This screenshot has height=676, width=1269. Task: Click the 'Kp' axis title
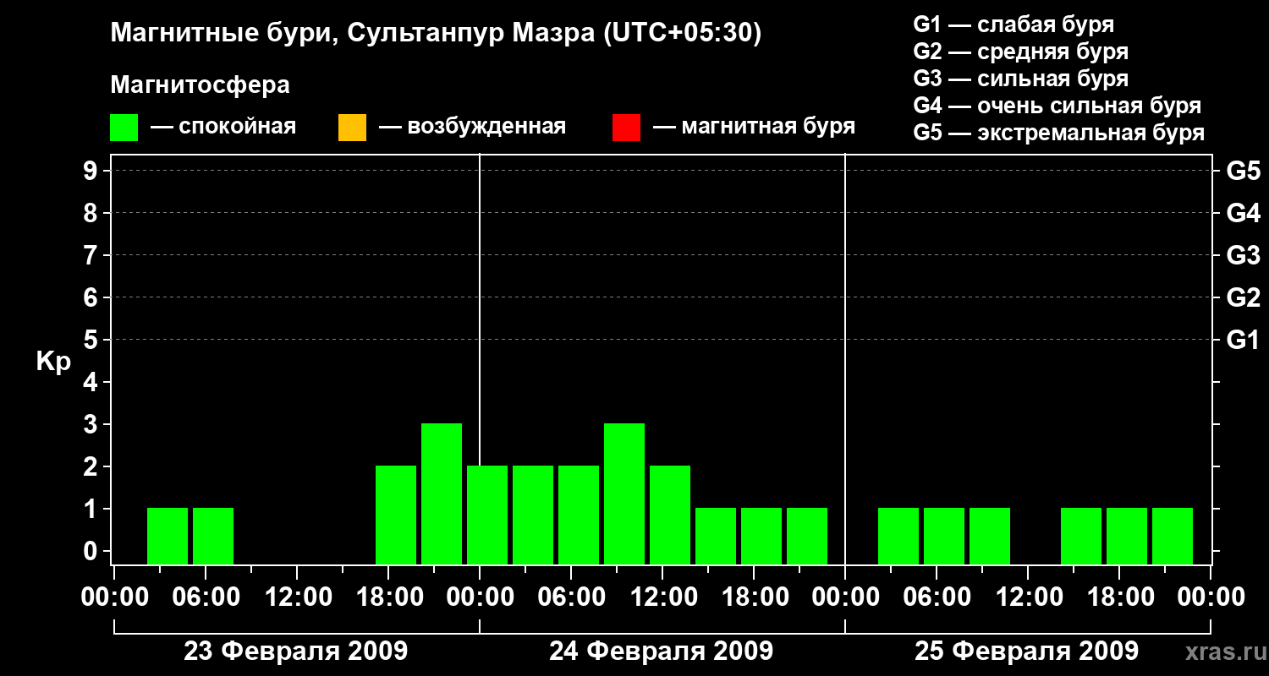coord(53,362)
